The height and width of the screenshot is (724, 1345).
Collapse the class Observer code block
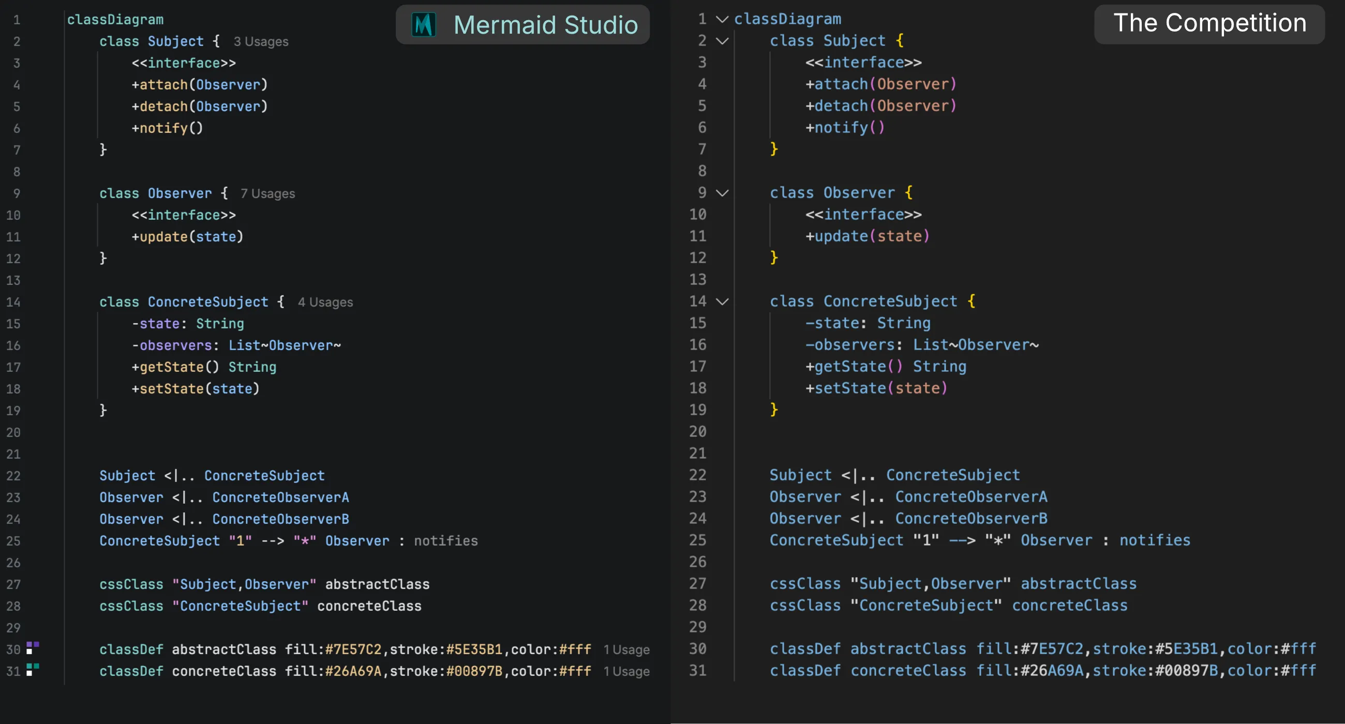[x=722, y=192]
